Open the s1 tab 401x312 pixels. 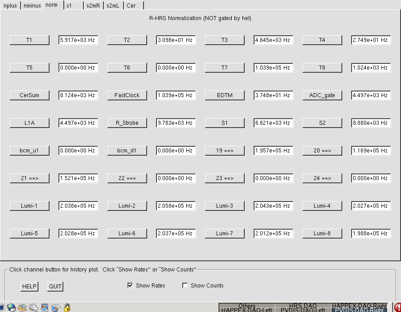point(74,5)
